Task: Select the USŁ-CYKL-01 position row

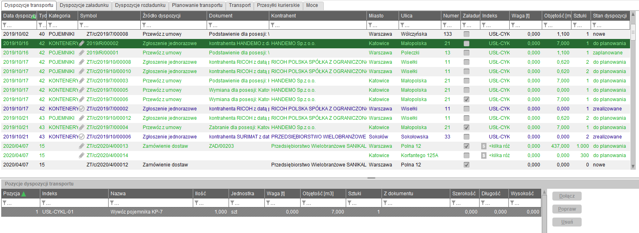Action: coord(163,212)
